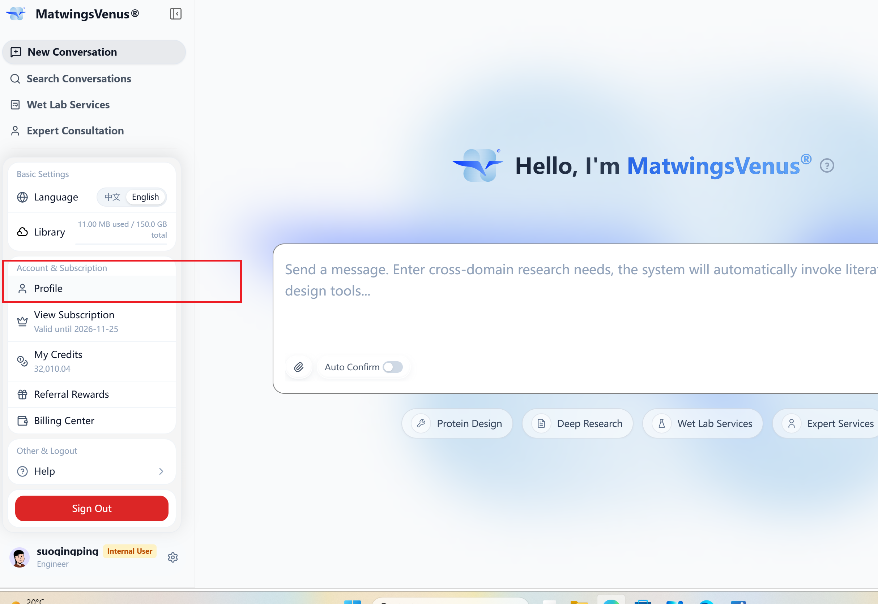The image size is (878, 604).
Task: Collapse the sidebar with the panel icon
Action: (175, 14)
